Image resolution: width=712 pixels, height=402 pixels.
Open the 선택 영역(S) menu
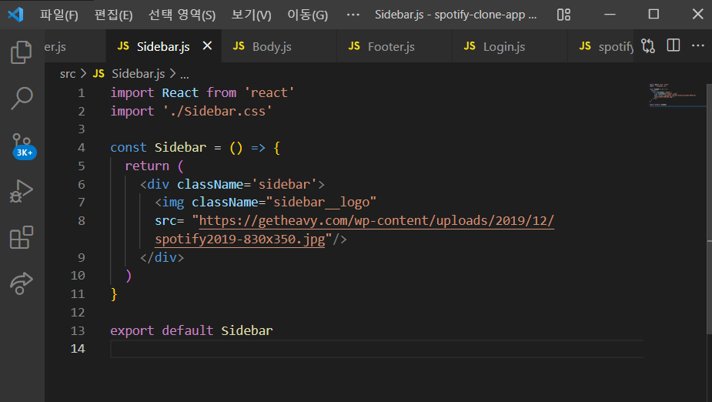tap(182, 15)
